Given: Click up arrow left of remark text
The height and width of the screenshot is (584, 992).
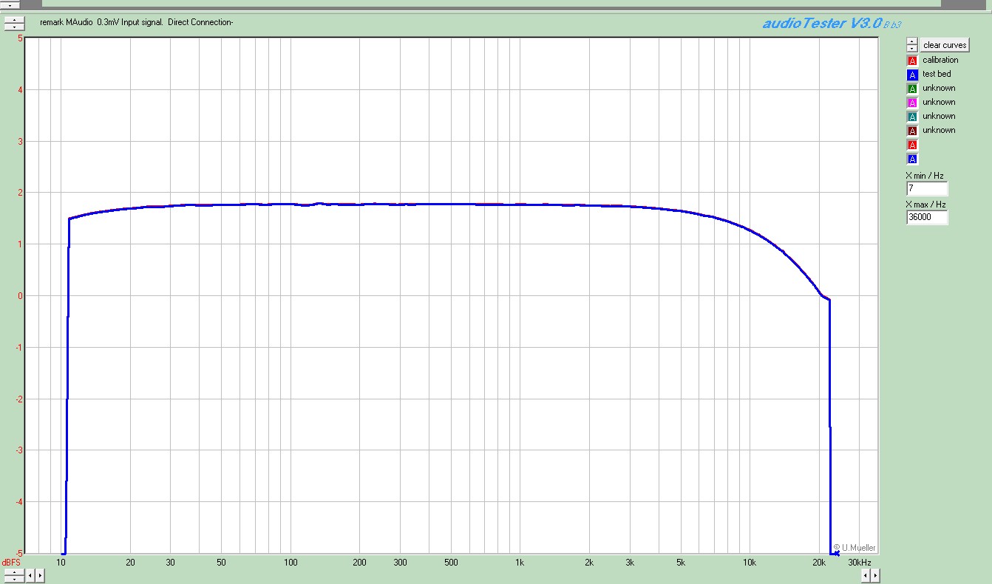Looking at the screenshot, I should [14, 19].
